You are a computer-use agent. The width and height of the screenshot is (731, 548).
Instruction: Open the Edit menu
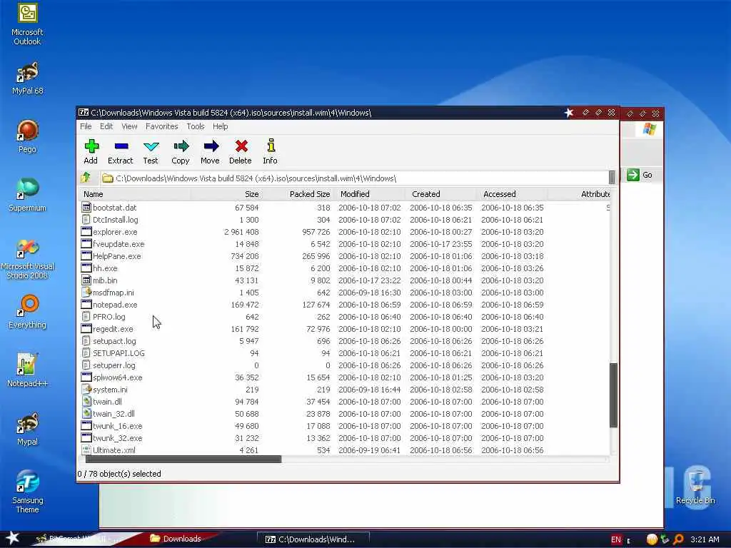(106, 126)
